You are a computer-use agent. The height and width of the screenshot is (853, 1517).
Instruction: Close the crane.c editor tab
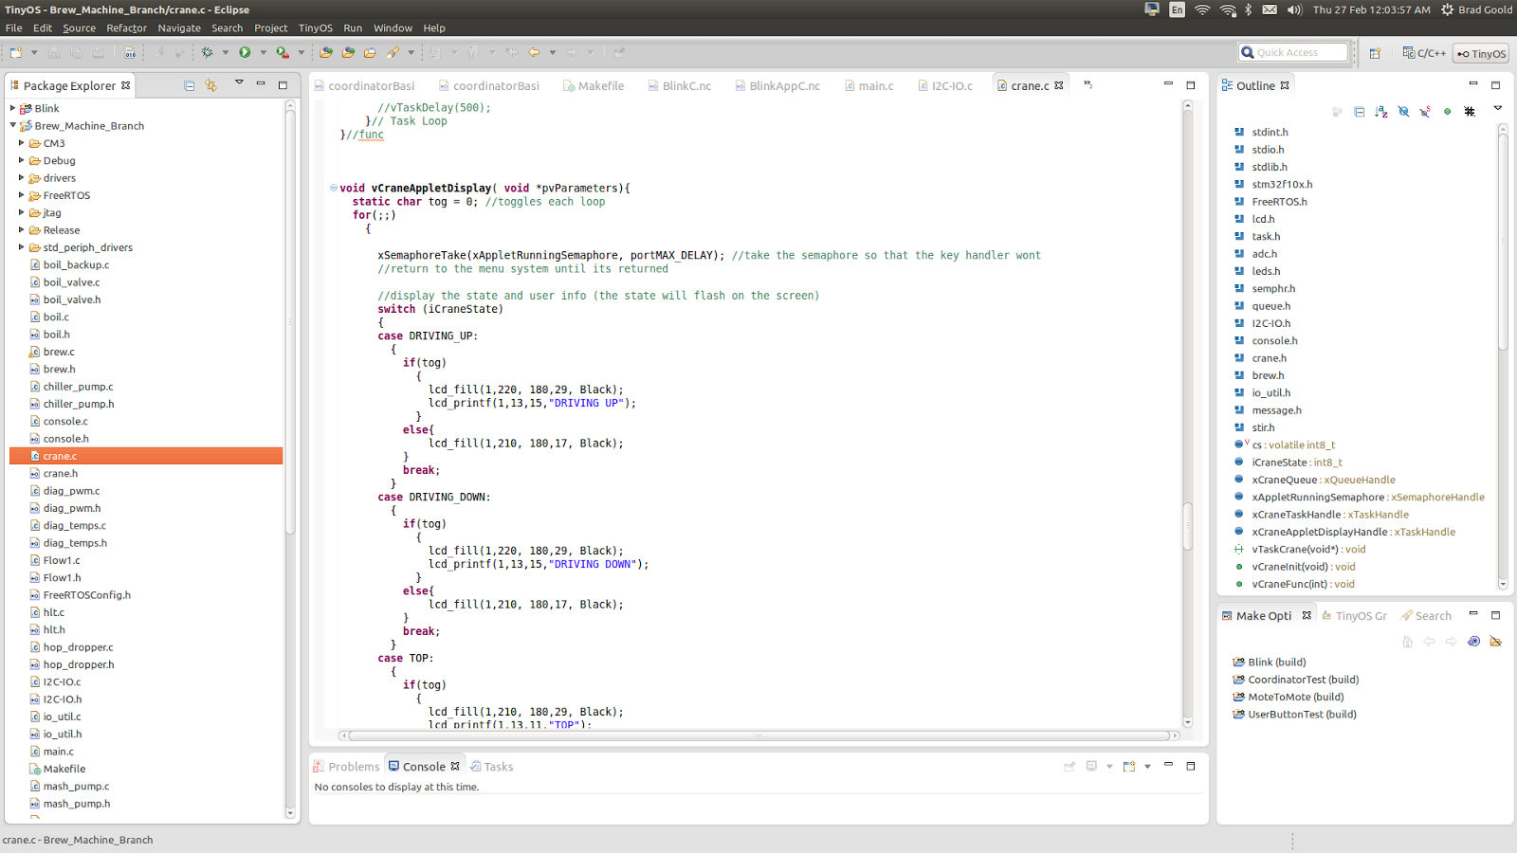tap(1059, 85)
